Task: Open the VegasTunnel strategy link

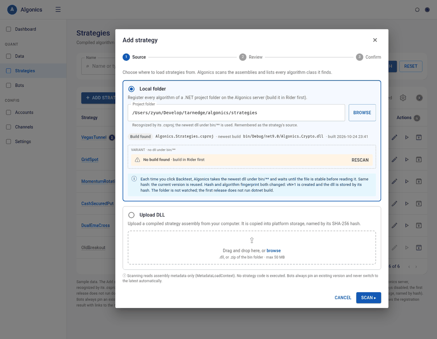Action: (x=94, y=137)
